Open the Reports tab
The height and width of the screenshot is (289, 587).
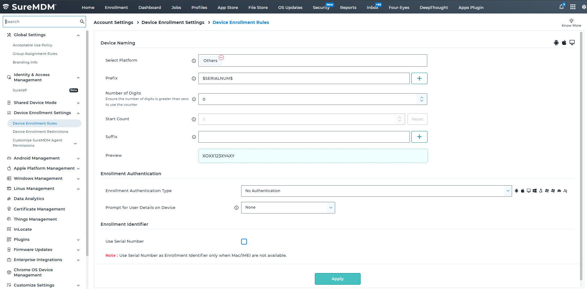coord(348,7)
